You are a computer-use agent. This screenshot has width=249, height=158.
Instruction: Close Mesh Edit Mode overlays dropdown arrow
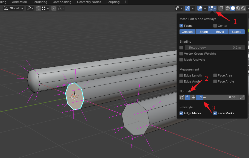click(x=215, y=8)
